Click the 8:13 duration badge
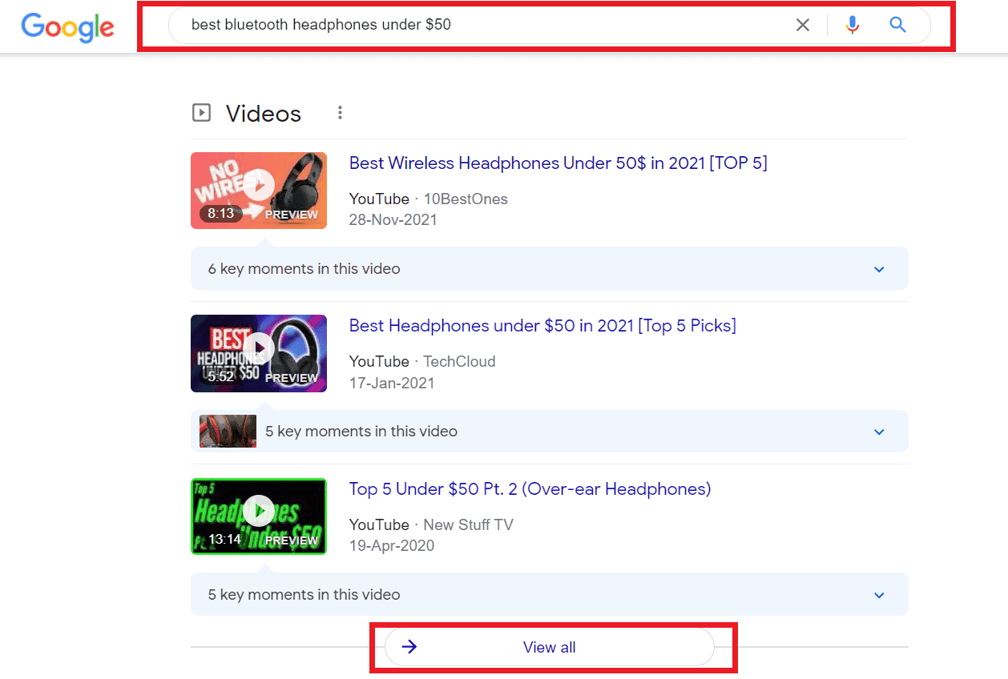1008x679 pixels. click(221, 214)
